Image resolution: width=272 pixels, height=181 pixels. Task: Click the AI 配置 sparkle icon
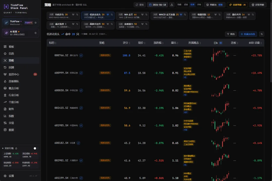pyautogui.click(x=6, y=33)
